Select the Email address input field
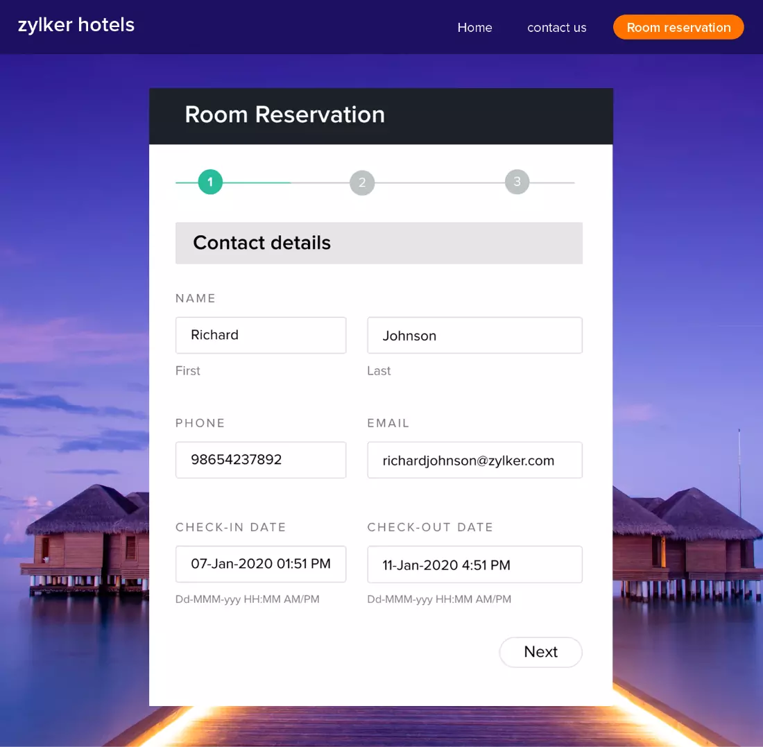763x747 pixels. tap(474, 461)
